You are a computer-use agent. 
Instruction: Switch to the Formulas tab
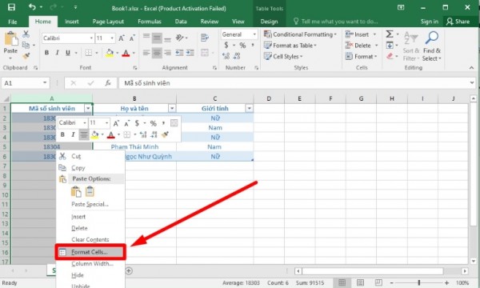click(150, 22)
